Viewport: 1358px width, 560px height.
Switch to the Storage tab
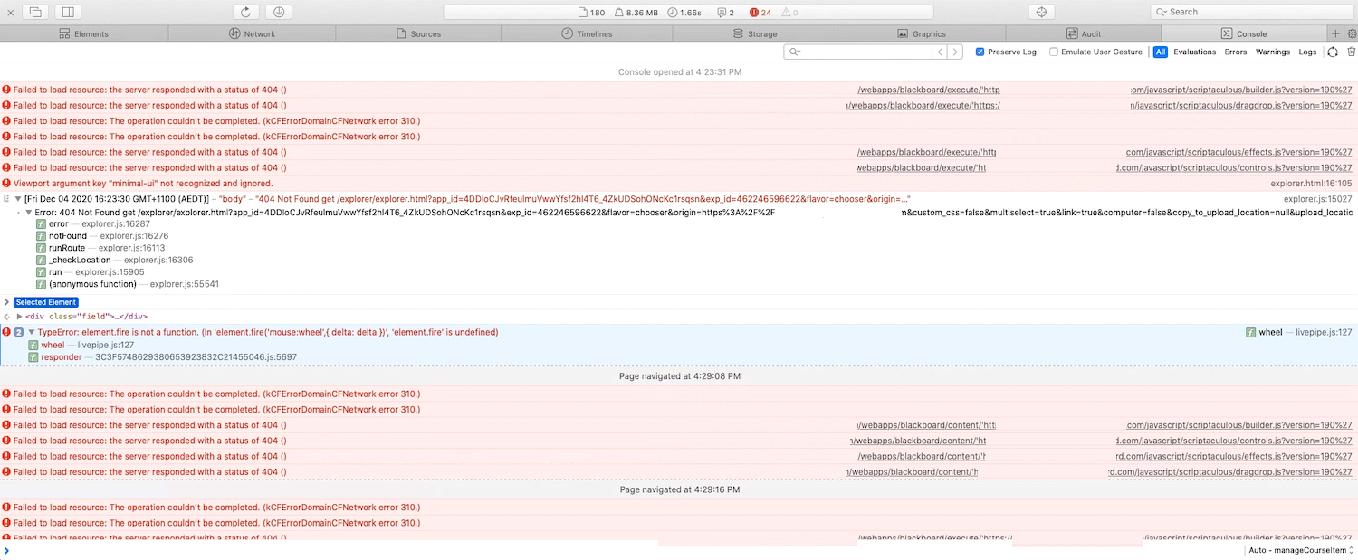pyautogui.click(x=754, y=33)
